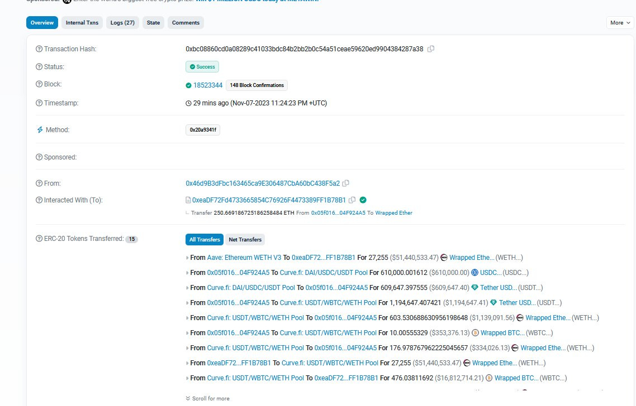Screen dimensions: 636x406
Task: Expand the 603.530688 WETH transfer row arrow
Action: [x=187, y=318]
